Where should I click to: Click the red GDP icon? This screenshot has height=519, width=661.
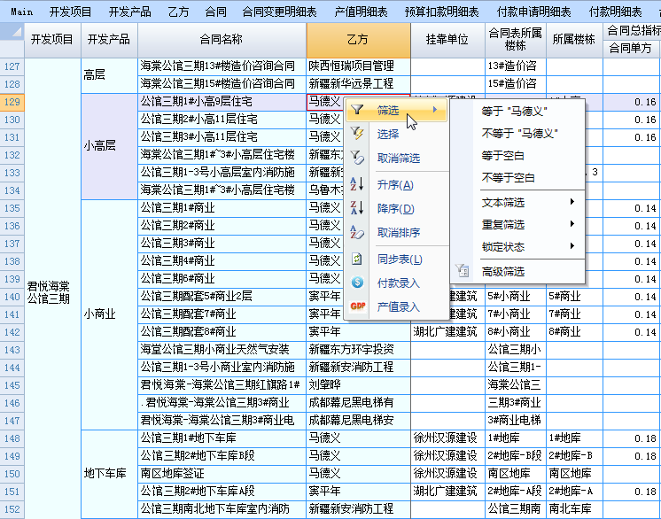coord(357,306)
